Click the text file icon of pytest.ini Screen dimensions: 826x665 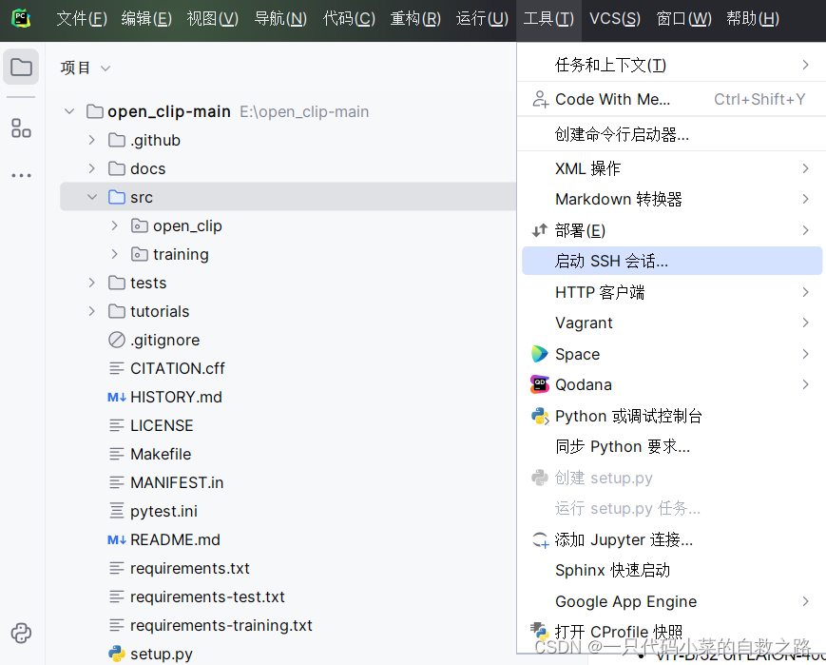[116, 511]
